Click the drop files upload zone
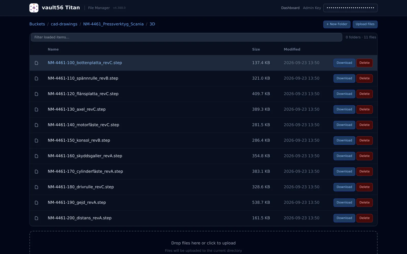This screenshot has width=407, height=254. click(203, 243)
